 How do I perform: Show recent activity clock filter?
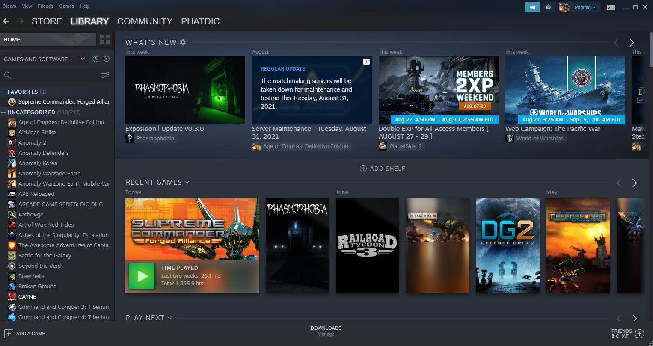pyautogui.click(x=95, y=59)
